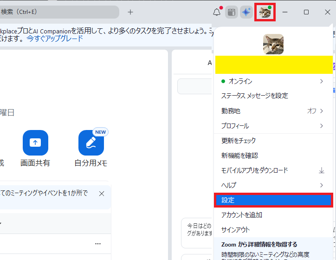Toggle 勤務地 work location setting
The image size is (336, 260).
pyautogui.click(x=316, y=111)
